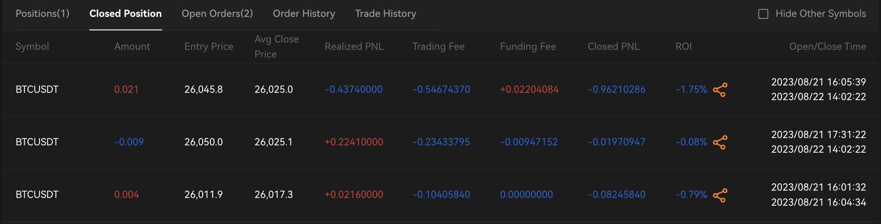Share the -1.75% ROI position

720,90
